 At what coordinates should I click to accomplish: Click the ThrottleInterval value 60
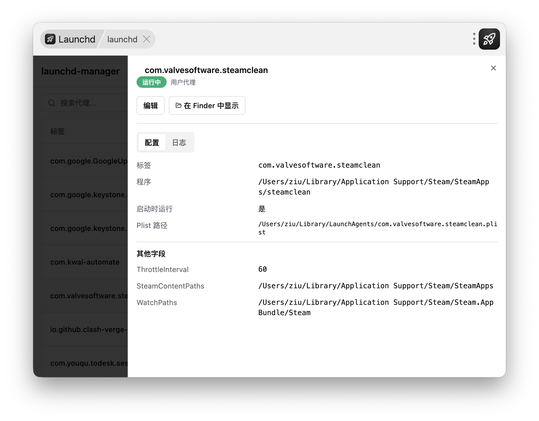[262, 269]
